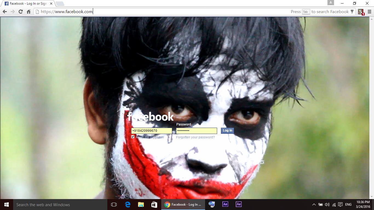Open a new tab
This screenshot has height=210, width=374.
point(60,4)
